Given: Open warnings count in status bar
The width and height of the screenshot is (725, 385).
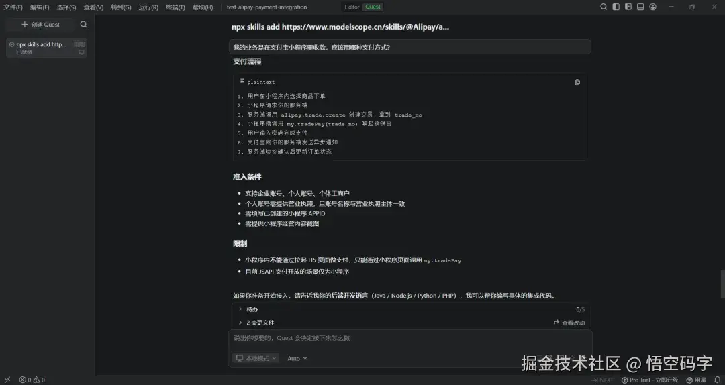Looking at the screenshot, I should pos(40,380).
